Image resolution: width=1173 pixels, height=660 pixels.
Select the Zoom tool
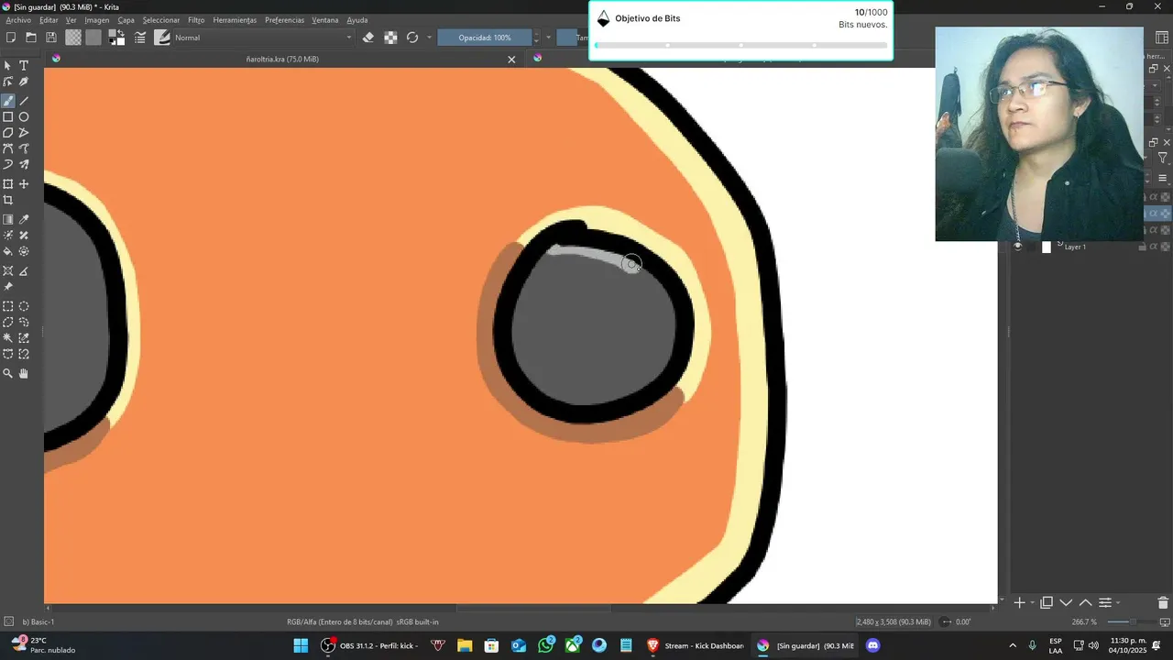coord(8,373)
